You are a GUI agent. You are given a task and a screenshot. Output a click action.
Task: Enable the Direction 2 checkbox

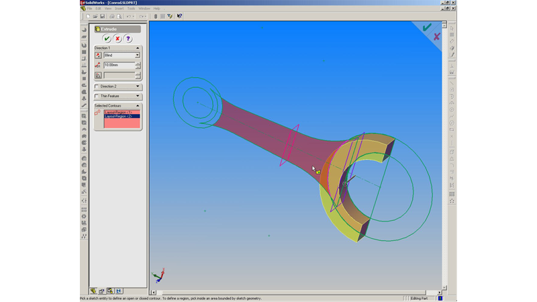pyautogui.click(x=97, y=87)
